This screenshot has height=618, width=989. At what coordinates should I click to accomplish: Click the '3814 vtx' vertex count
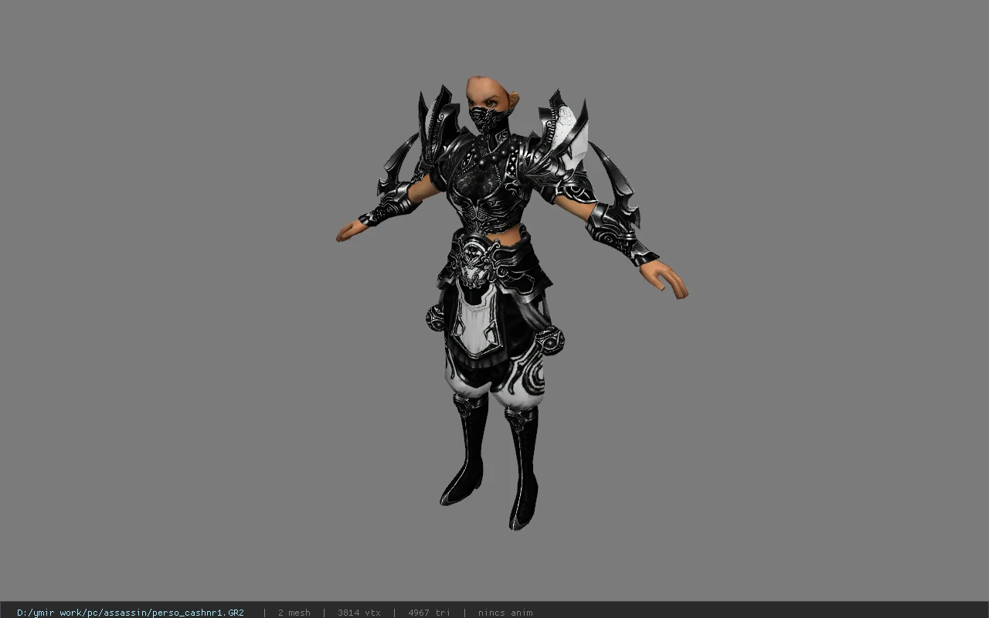pyautogui.click(x=359, y=613)
